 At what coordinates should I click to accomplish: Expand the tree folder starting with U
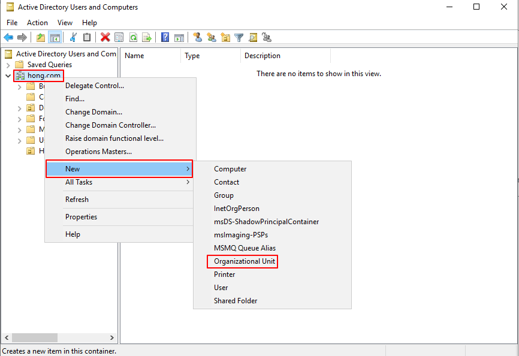pos(20,141)
